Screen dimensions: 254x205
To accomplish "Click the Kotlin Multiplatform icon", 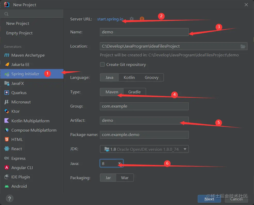I will pos(7,121).
